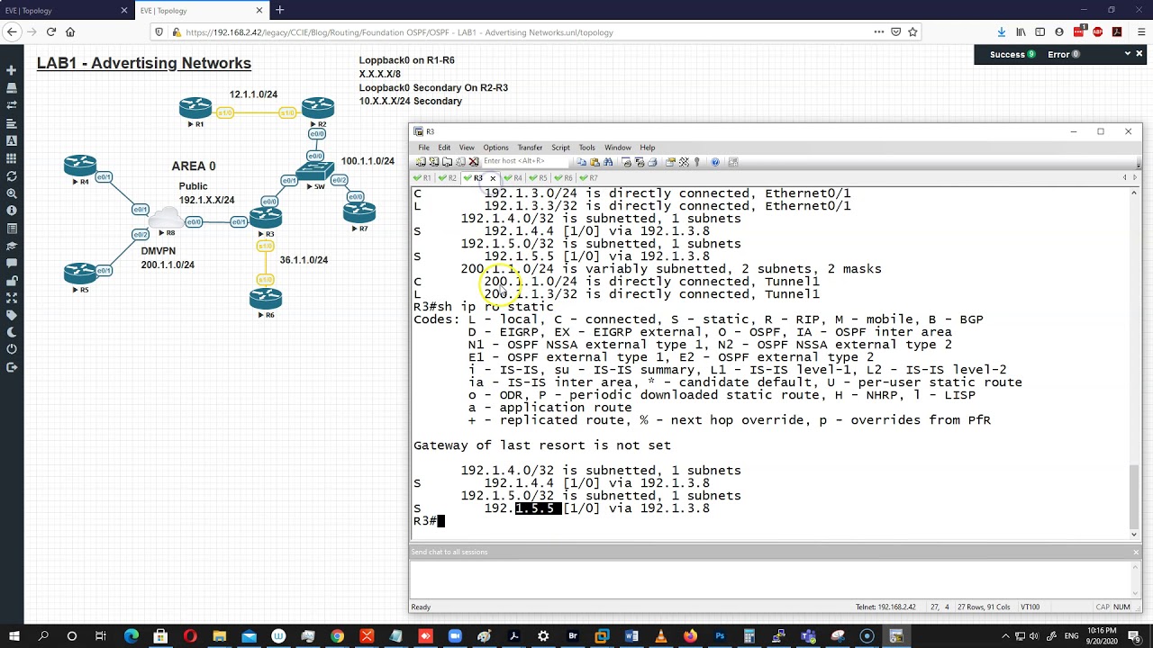This screenshot has width=1153, height=648.
Task: Click the Connect icon in SecureCRT toolbar
Action: pyautogui.click(x=421, y=162)
